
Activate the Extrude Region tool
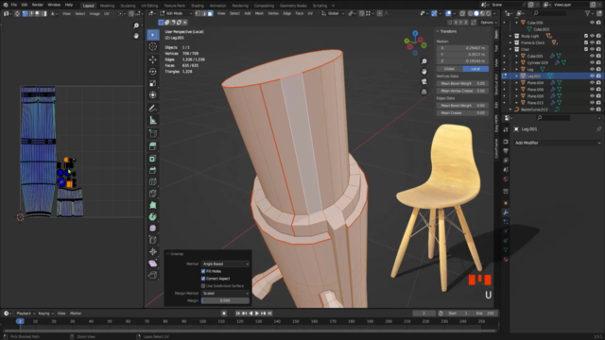153,146
